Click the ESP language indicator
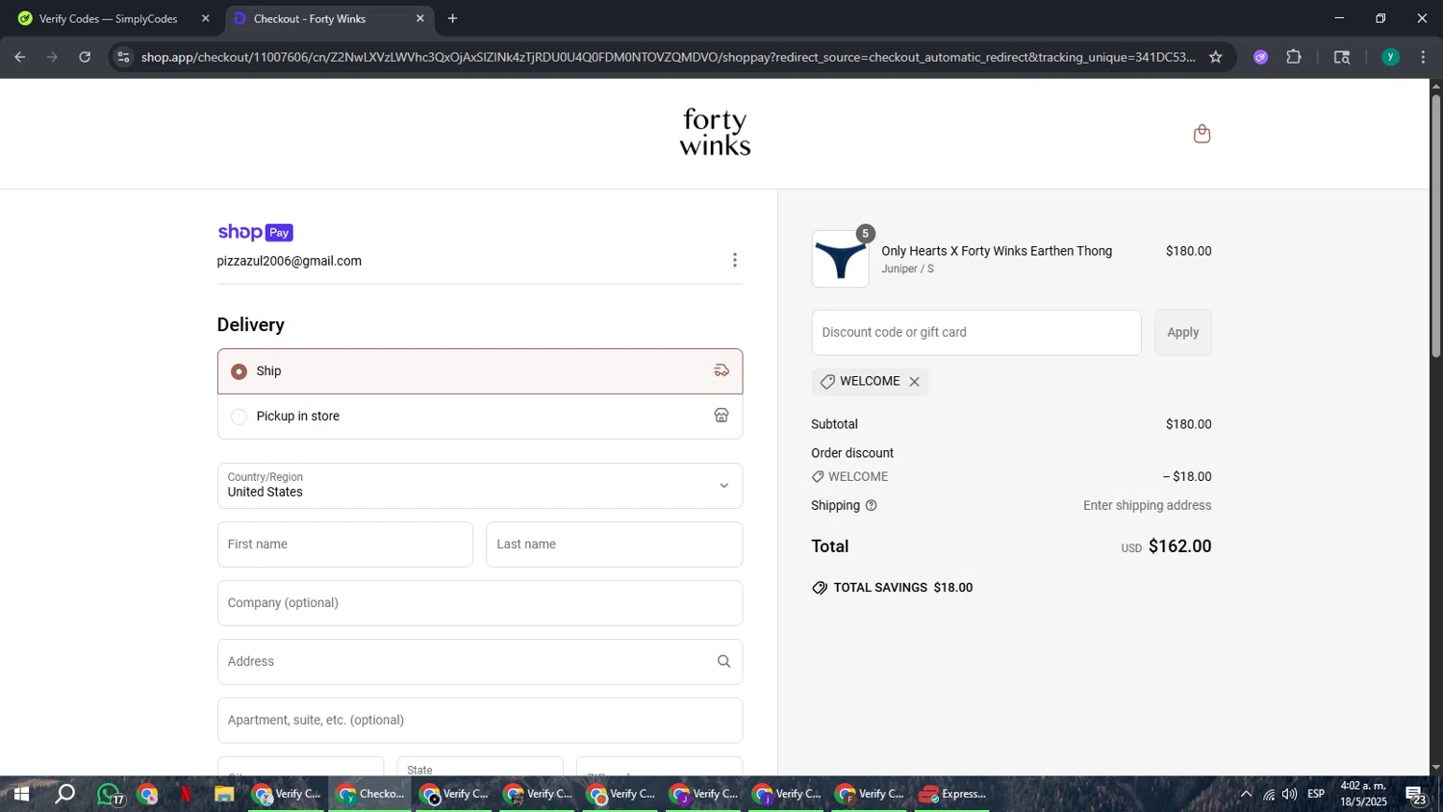1443x812 pixels. [x=1316, y=795]
